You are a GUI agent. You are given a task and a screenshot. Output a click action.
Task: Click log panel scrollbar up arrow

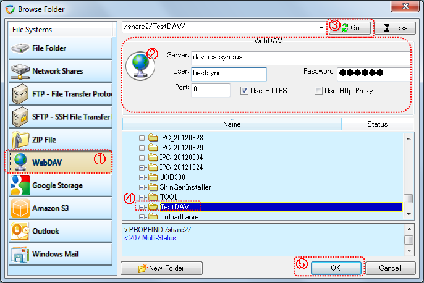point(409,229)
